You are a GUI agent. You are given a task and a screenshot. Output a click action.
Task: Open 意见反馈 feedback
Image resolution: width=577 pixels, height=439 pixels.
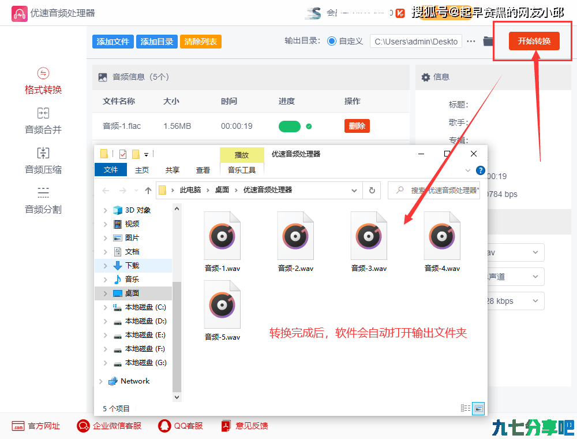point(244,426)
